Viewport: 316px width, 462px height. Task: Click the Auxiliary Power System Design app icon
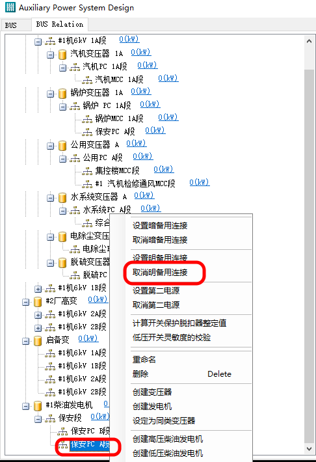[10, 7]
